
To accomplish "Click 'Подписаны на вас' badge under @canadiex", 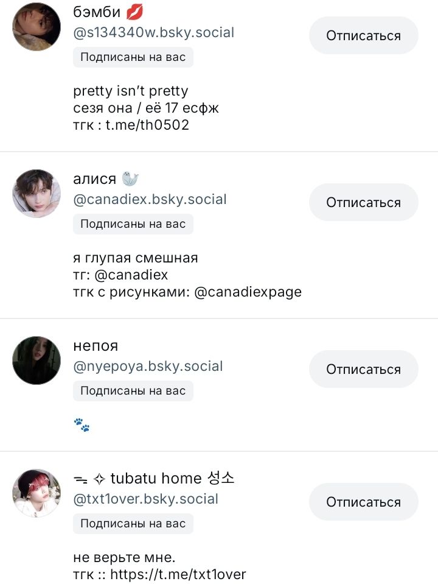I will pyautogui.click(x=133, y=223).
